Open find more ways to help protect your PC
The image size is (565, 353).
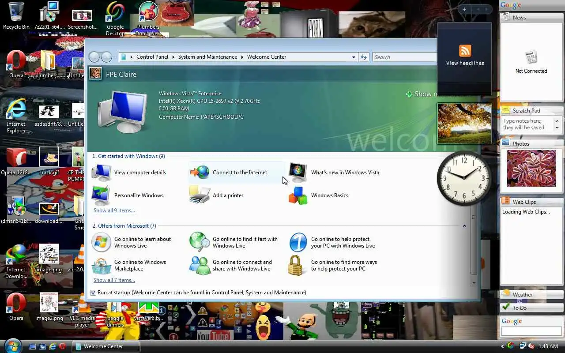(333, 265)
